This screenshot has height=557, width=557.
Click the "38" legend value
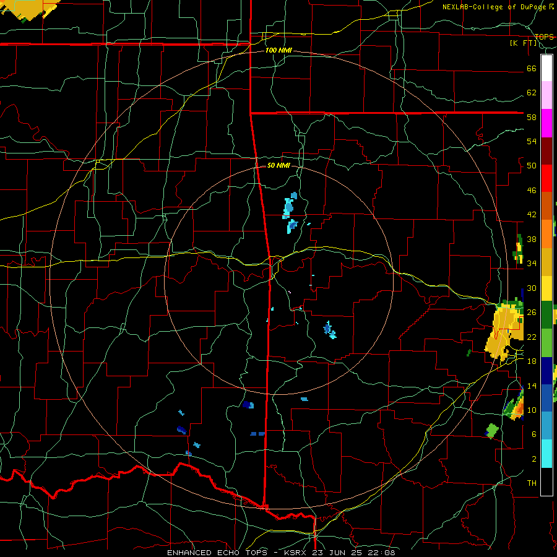point(532,239)
